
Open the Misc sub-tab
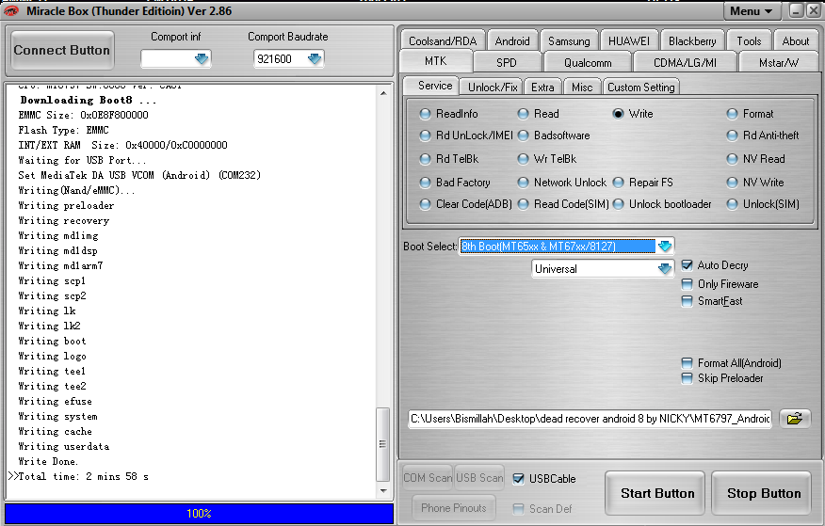[x=582, y=88]
